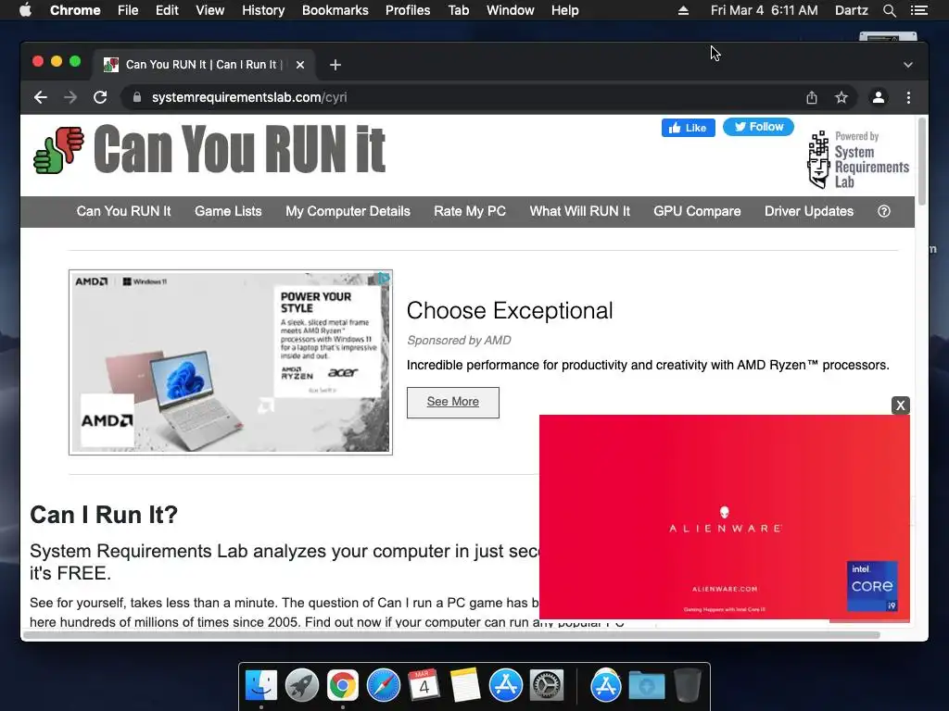Open the Profiles menu
This screenshot has width=949, height=711.
tap(408, 10)
